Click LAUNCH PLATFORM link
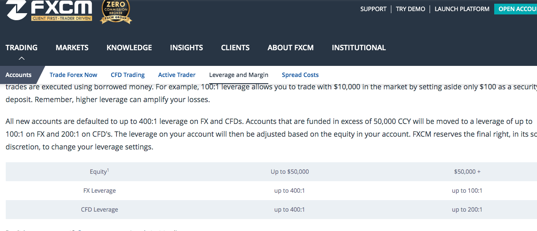The height and width of the screenshot is (231, 537). click(x=462, y=9)
